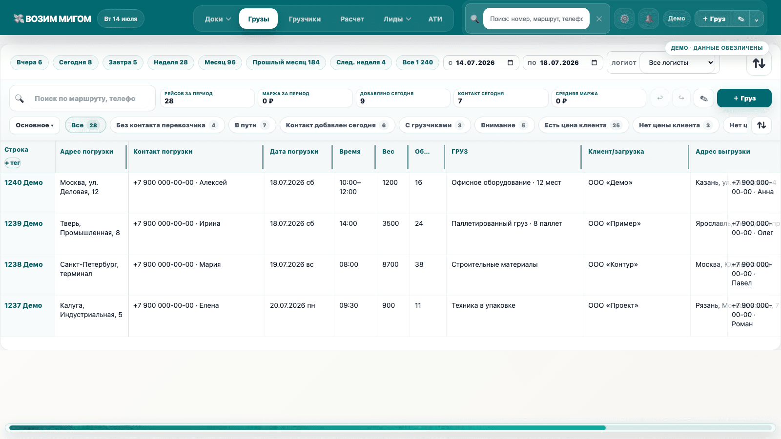Click the Демо account button
The height and width of the screenshot is (439, 781).
click(x=677, y=19)
